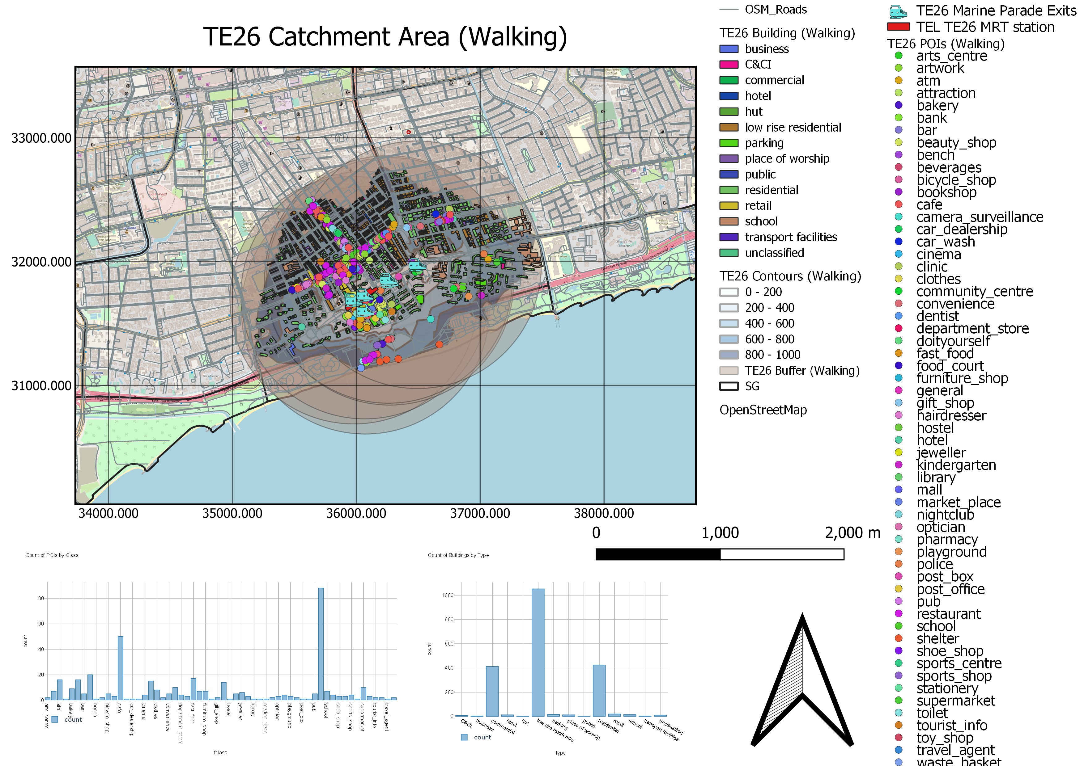Click the food_court blue dot legend symbol
Screen dimensions: 1084x766
899,365
